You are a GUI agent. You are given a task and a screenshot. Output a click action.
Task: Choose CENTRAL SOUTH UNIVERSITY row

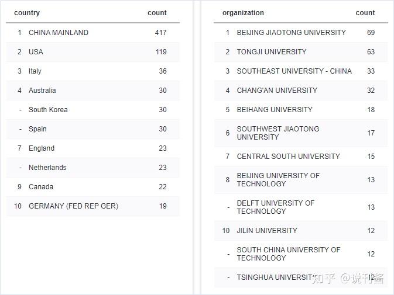click(288, 157)
